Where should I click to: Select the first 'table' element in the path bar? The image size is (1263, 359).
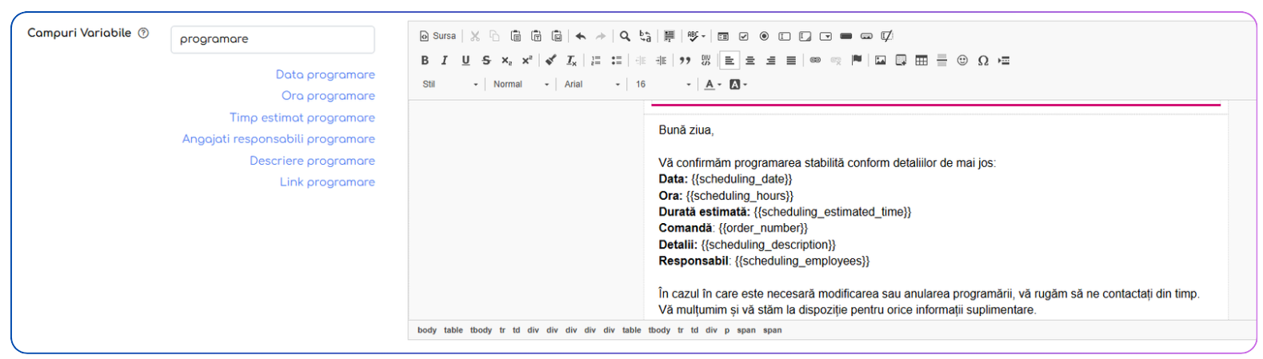pos(454,330)
